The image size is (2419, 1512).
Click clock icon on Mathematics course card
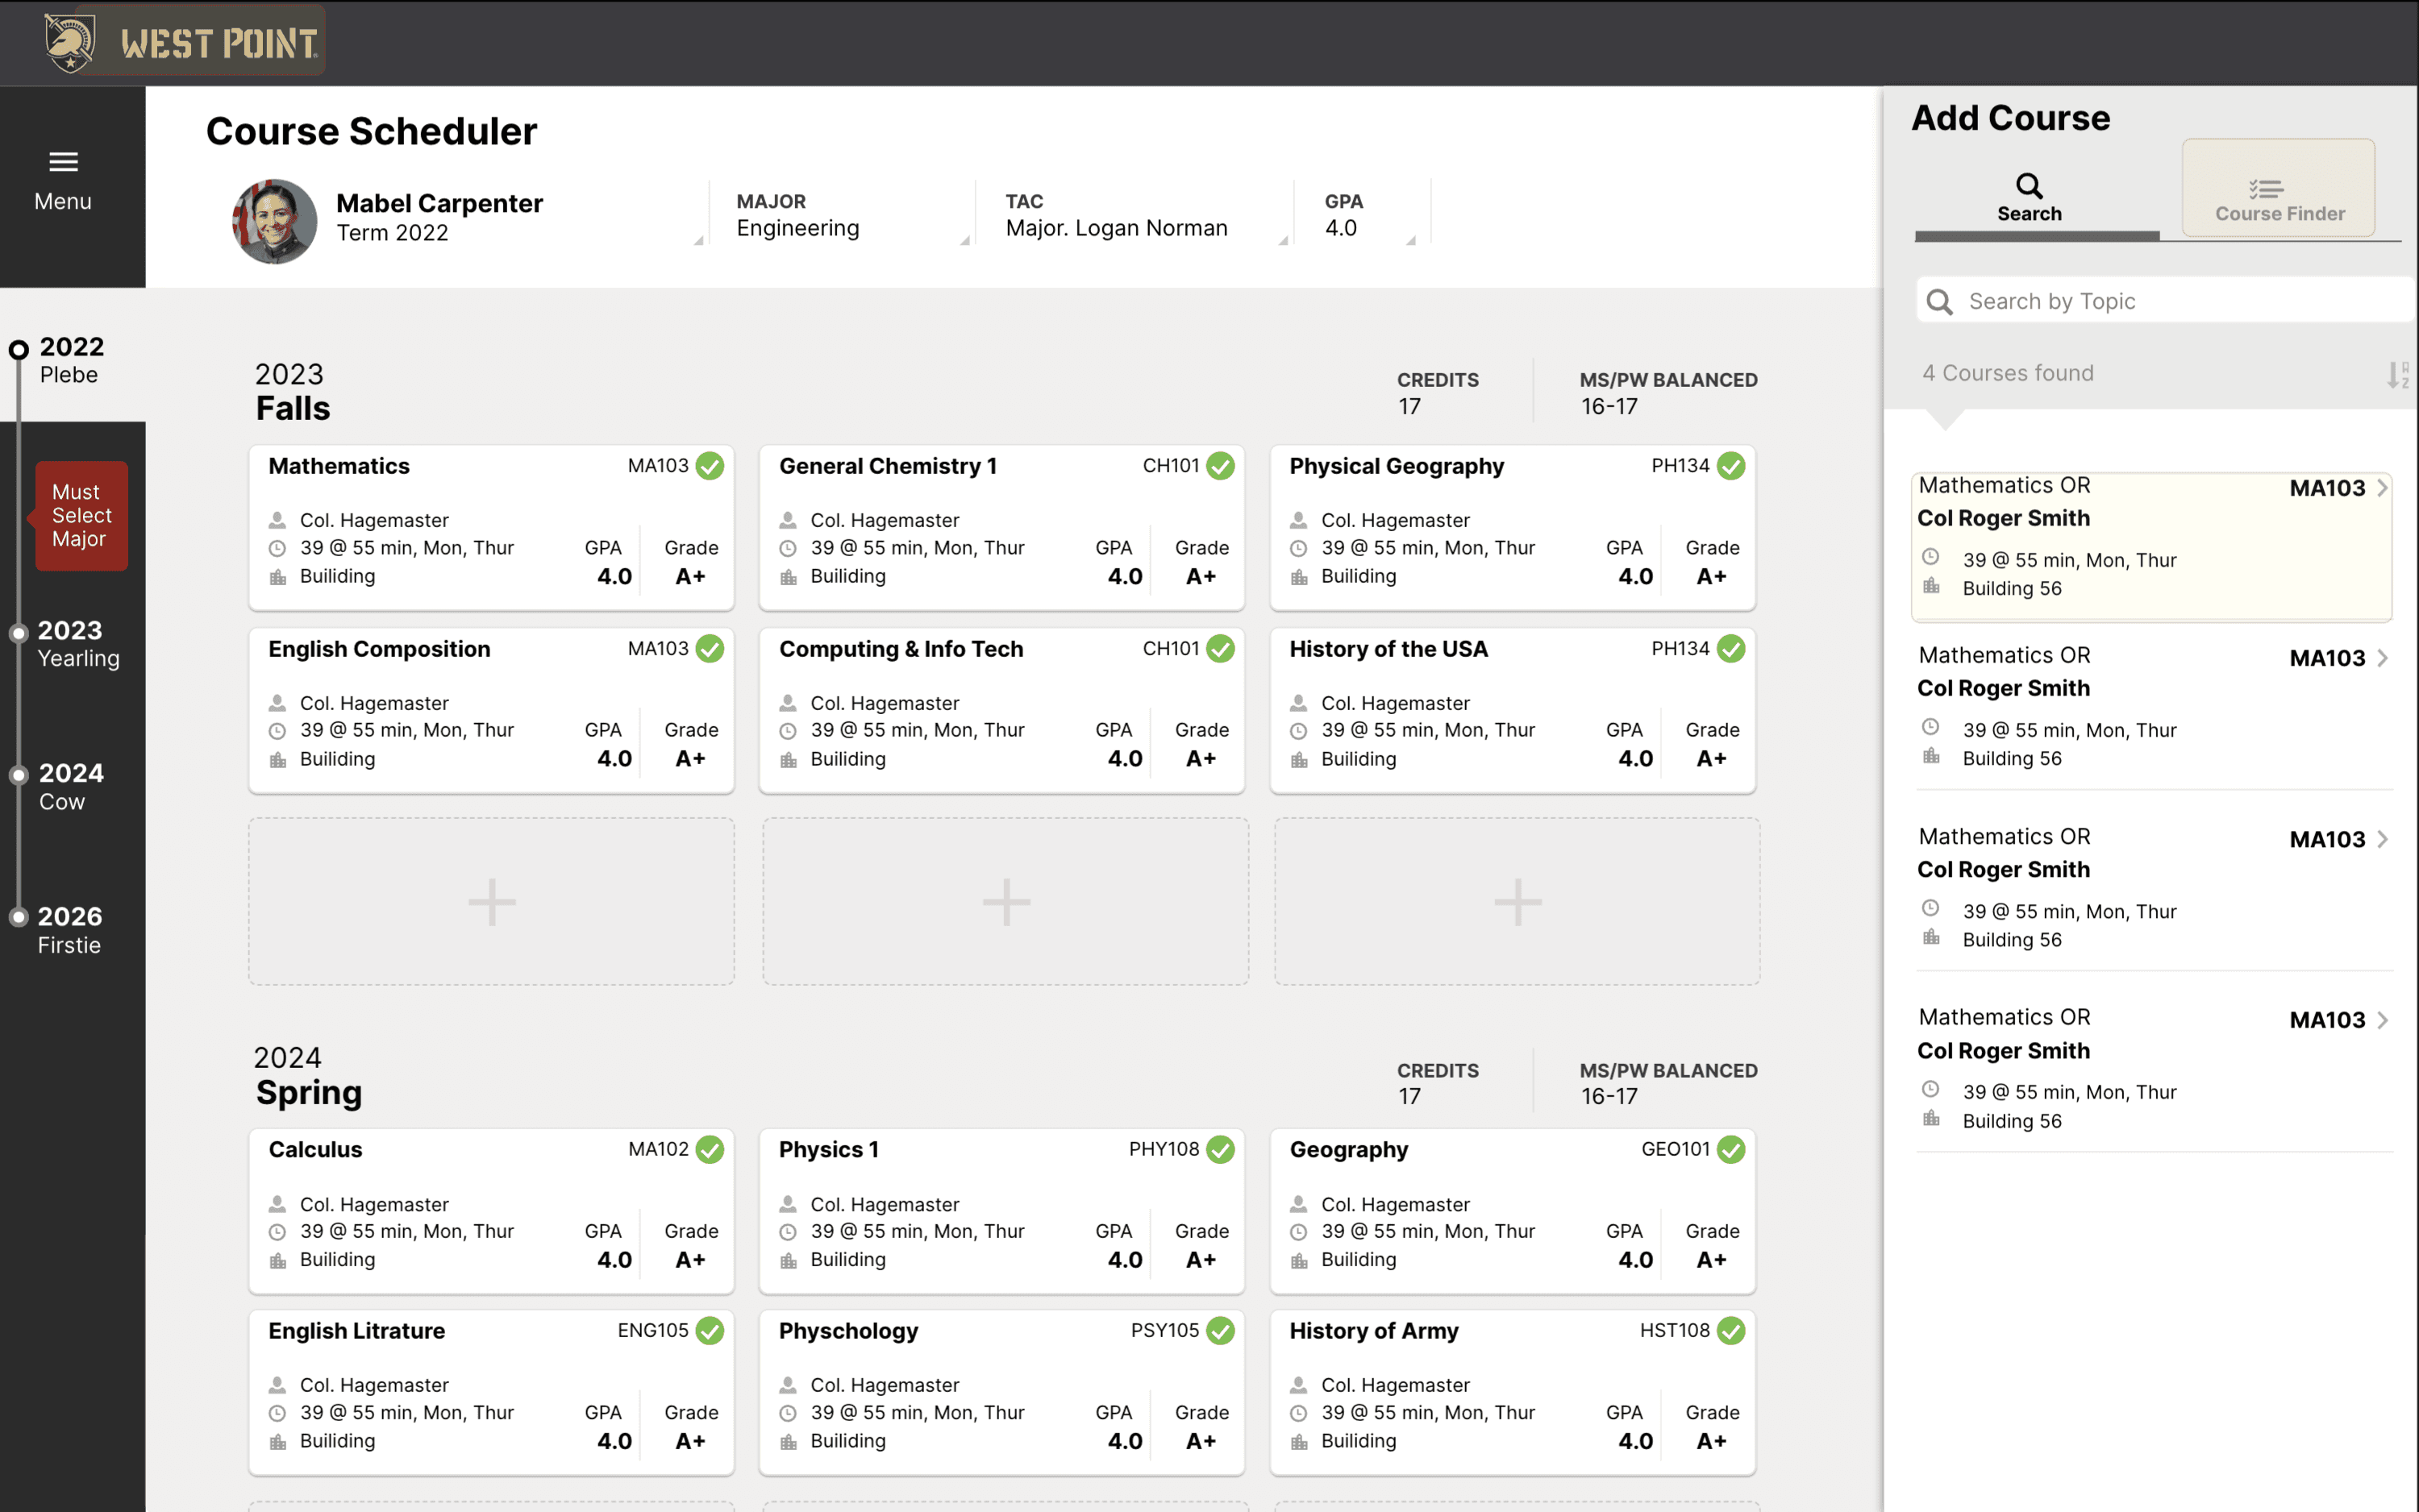coord(278,548)
